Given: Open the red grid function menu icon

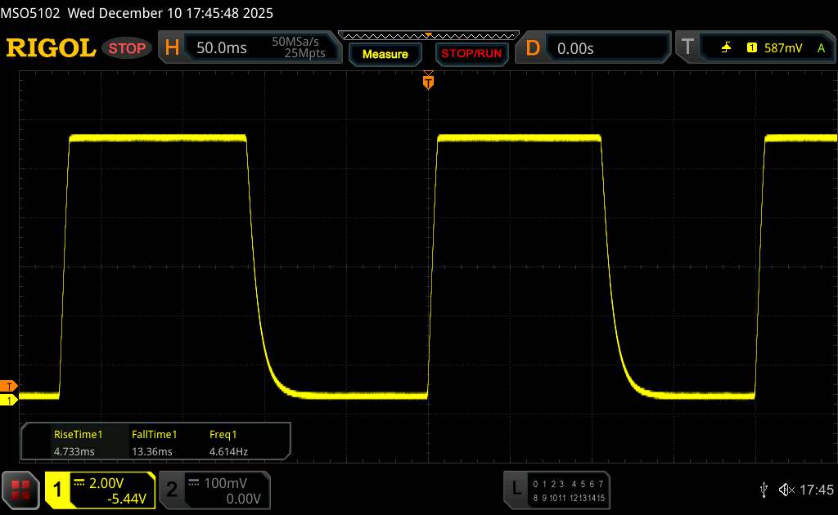Looking at the screenshot, I should [20, 489].
